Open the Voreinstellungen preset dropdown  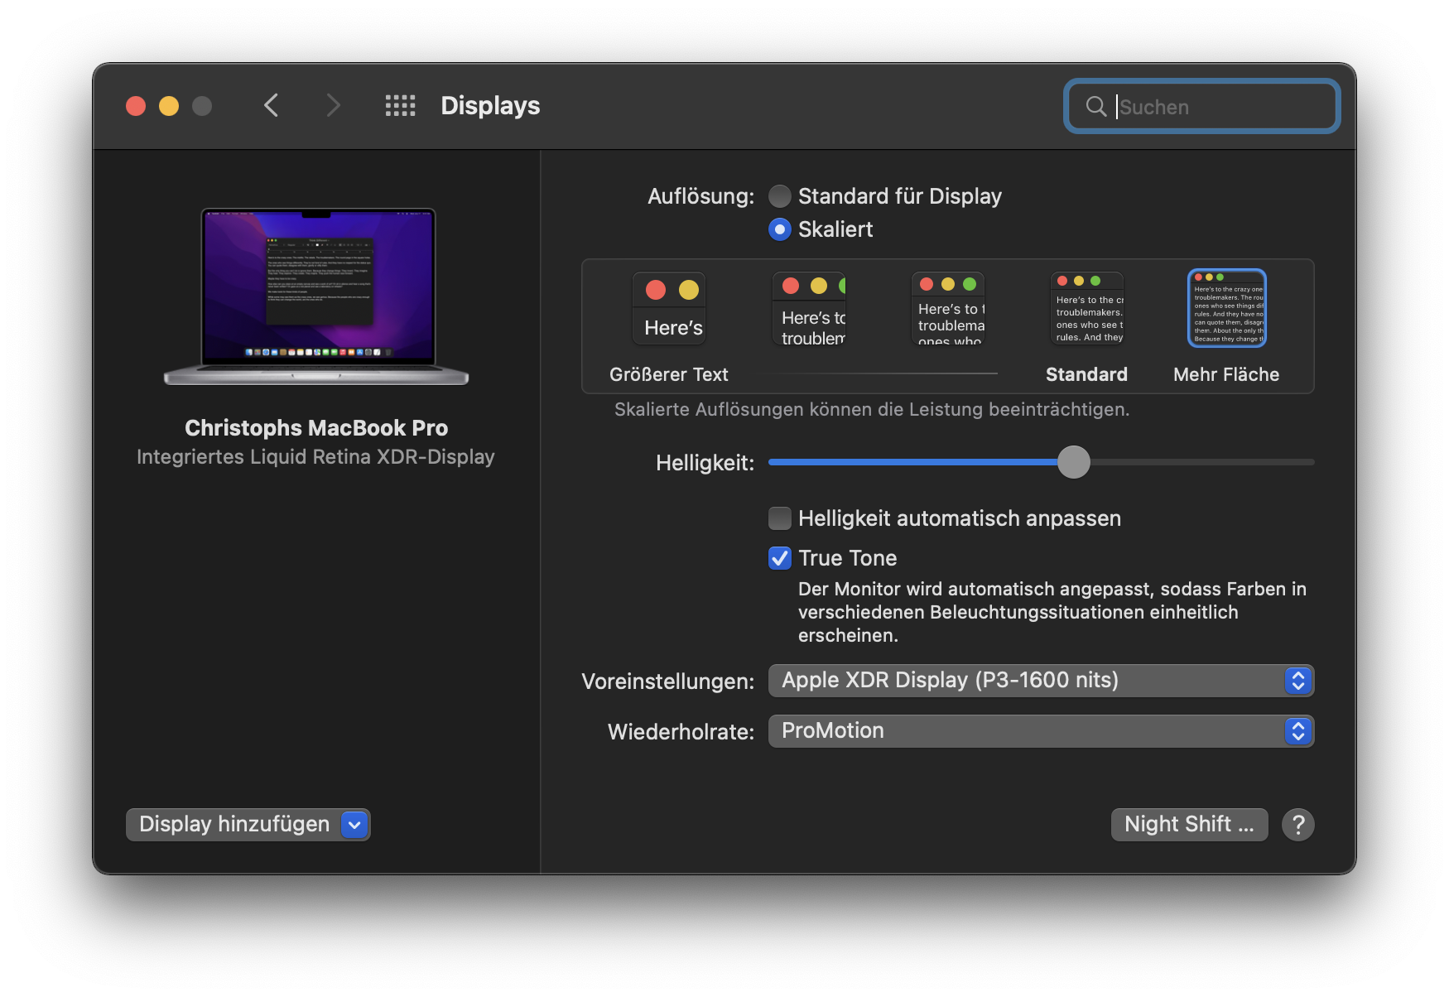coord(1042,681)
